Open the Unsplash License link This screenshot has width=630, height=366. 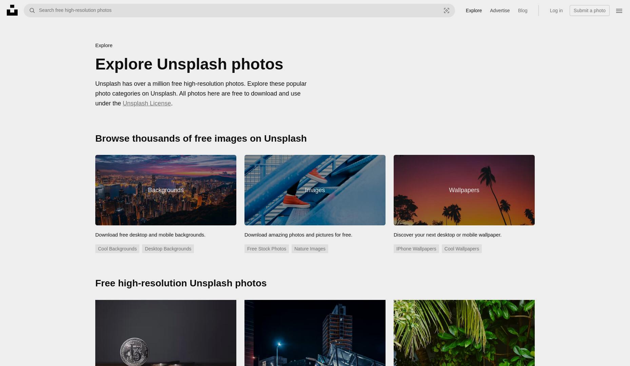147,103
